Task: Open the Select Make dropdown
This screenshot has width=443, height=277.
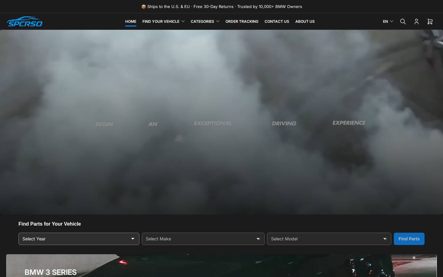Action: [x=203, y=239]
